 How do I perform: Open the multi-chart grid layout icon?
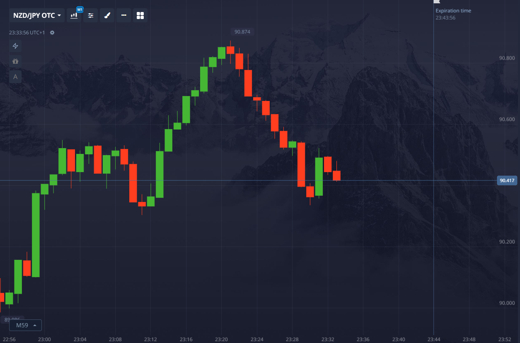tap(140, 15)
